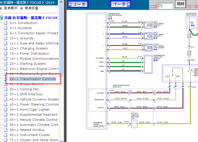The image size is (198, 142).
Task: Open 43-1 Power Steering Controls
Action: pos(34,104)
